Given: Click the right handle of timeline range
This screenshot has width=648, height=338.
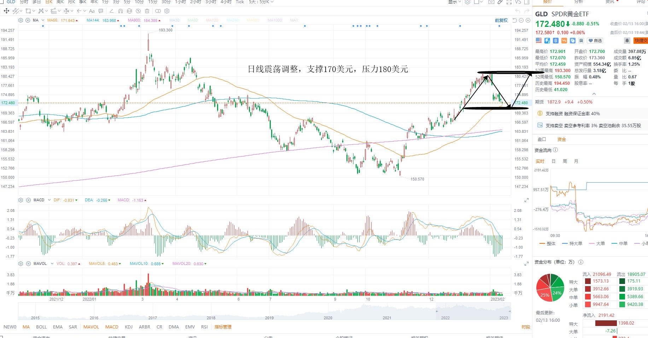Looking at the screenshot, I should (x=509, y=311).
